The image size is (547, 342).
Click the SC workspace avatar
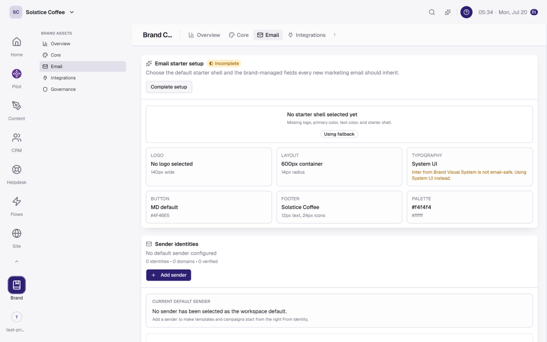(x=16, y=12)
